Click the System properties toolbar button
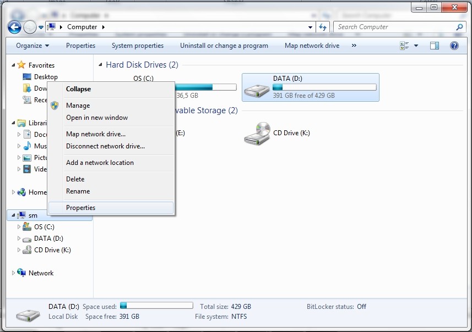The height and width of the screenshot is (332, 472). (138, 45)
